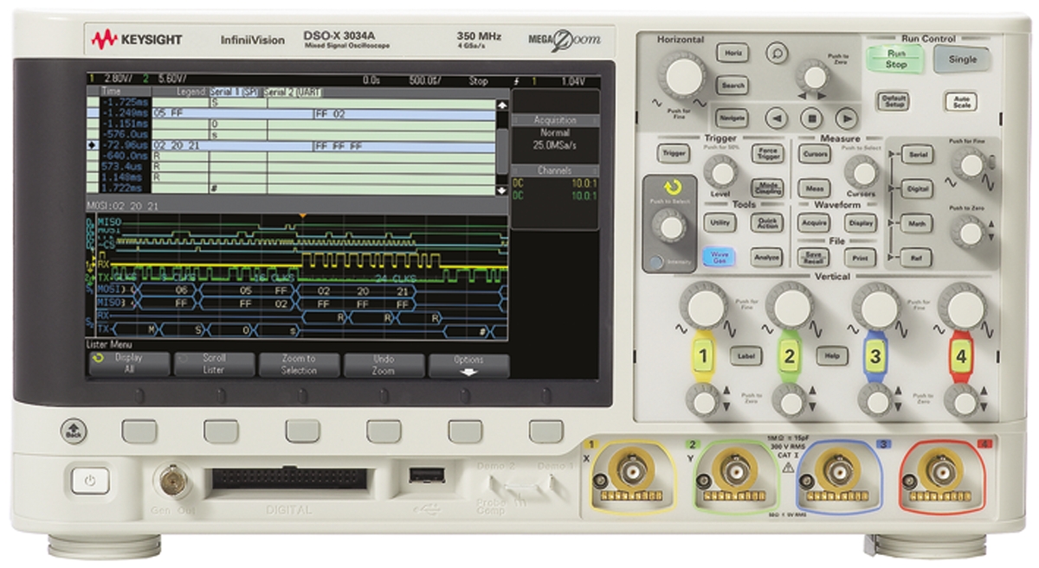Push the Print key

coord(860,257)
